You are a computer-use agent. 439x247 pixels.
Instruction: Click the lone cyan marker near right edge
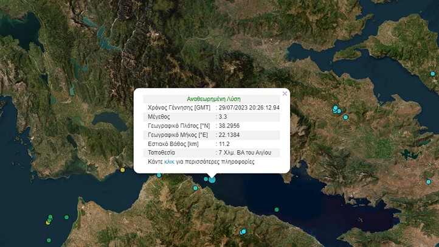pyautogui.click(x=429, y=181)
